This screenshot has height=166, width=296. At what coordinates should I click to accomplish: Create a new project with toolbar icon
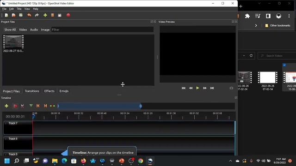6,15
